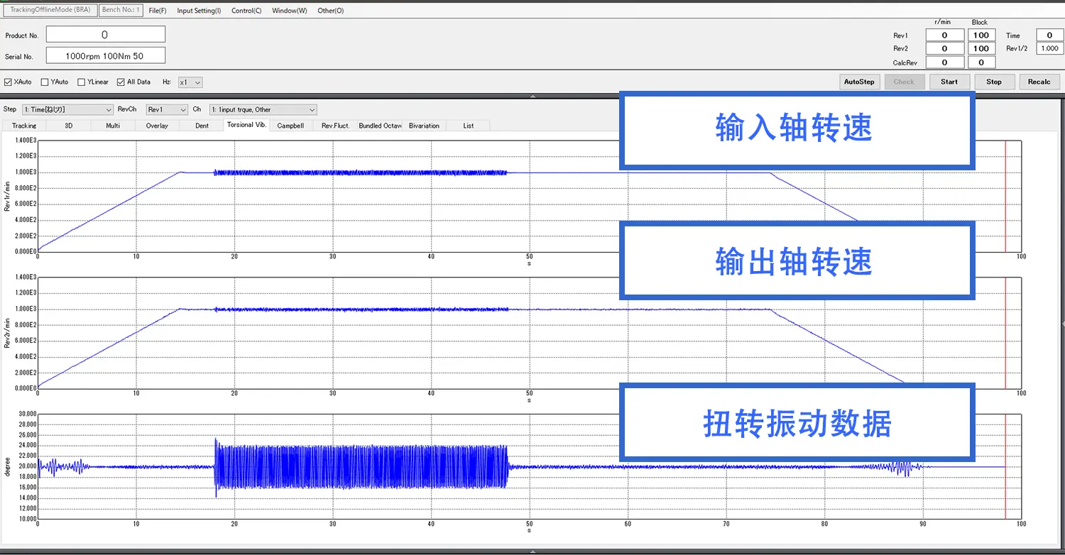
Task: Click the Rev2 Block value field
Action: [981, 49]
